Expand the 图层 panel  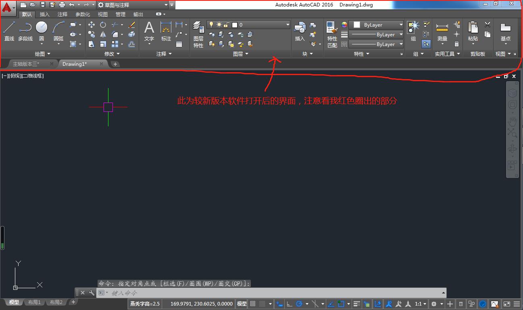(x=241, y=54)
